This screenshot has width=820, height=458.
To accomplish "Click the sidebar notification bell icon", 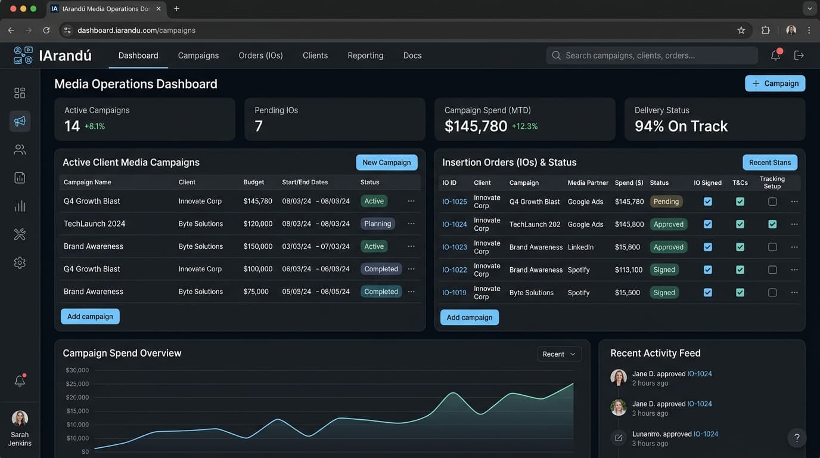I will [20, 380].
